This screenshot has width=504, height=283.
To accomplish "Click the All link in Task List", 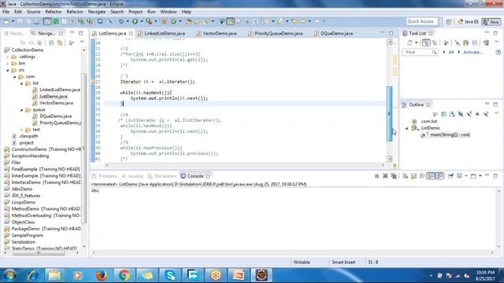I will pyautogui.click(x=451, y=52).
